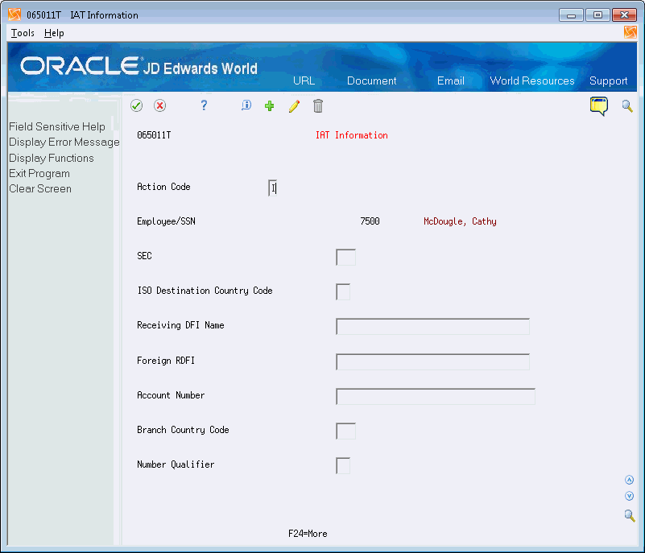Select Display Error Message in the sidebar

64,142
